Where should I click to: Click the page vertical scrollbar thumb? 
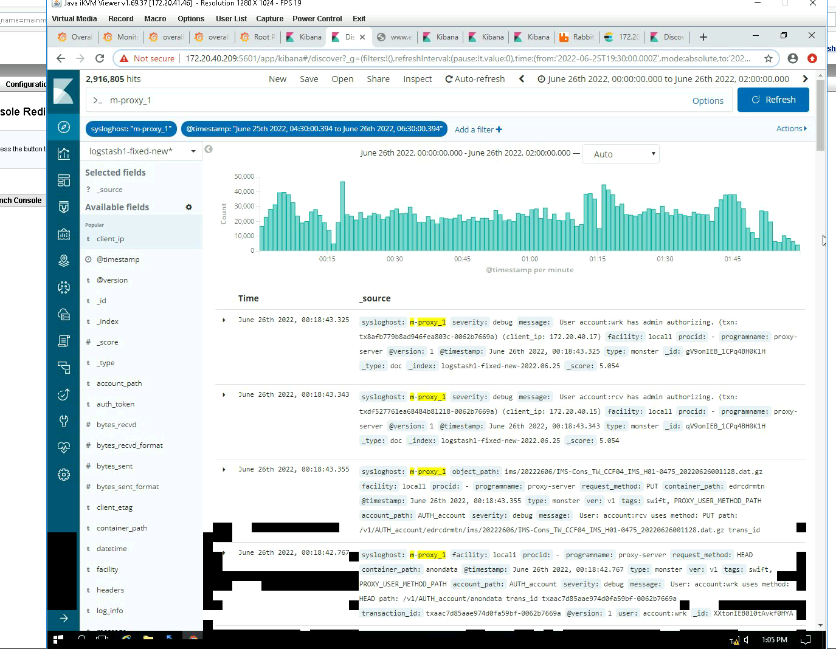820,115
